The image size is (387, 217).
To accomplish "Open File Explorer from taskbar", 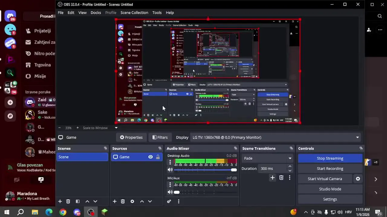I will (x=35, y=212).
